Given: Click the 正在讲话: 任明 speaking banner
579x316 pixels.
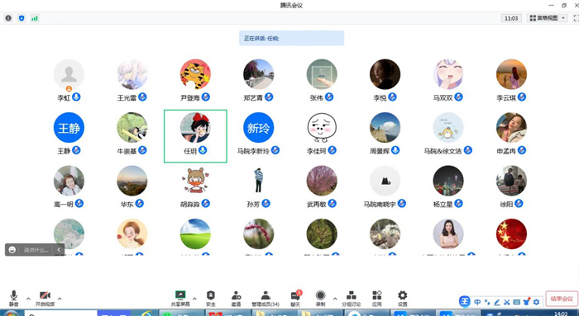Looking at the screenshot, I should click(291, 38).
